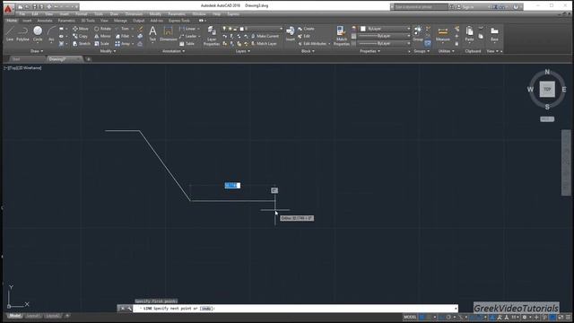Click the search keyword input box
Screen dimensions: 574x323
click(x=421, y=6)
